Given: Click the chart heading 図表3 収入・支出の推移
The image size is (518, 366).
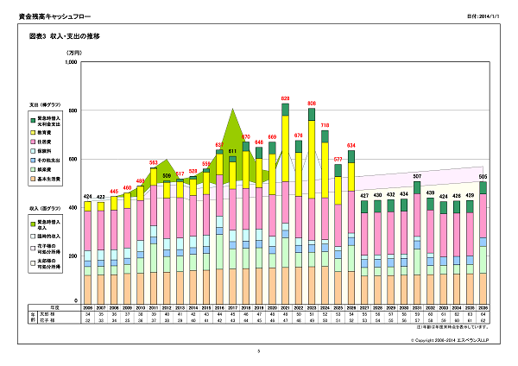Looking at the screenshot, I should click(x=65, y=36).
